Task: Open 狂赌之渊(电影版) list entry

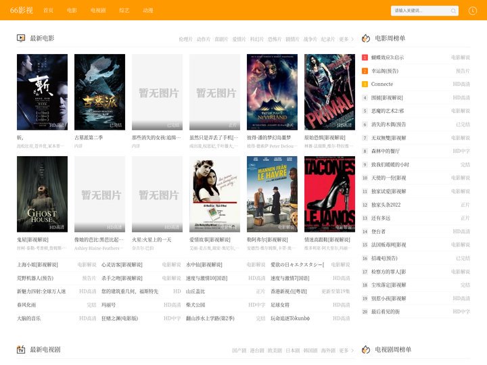Action: (x=120, y=318)
